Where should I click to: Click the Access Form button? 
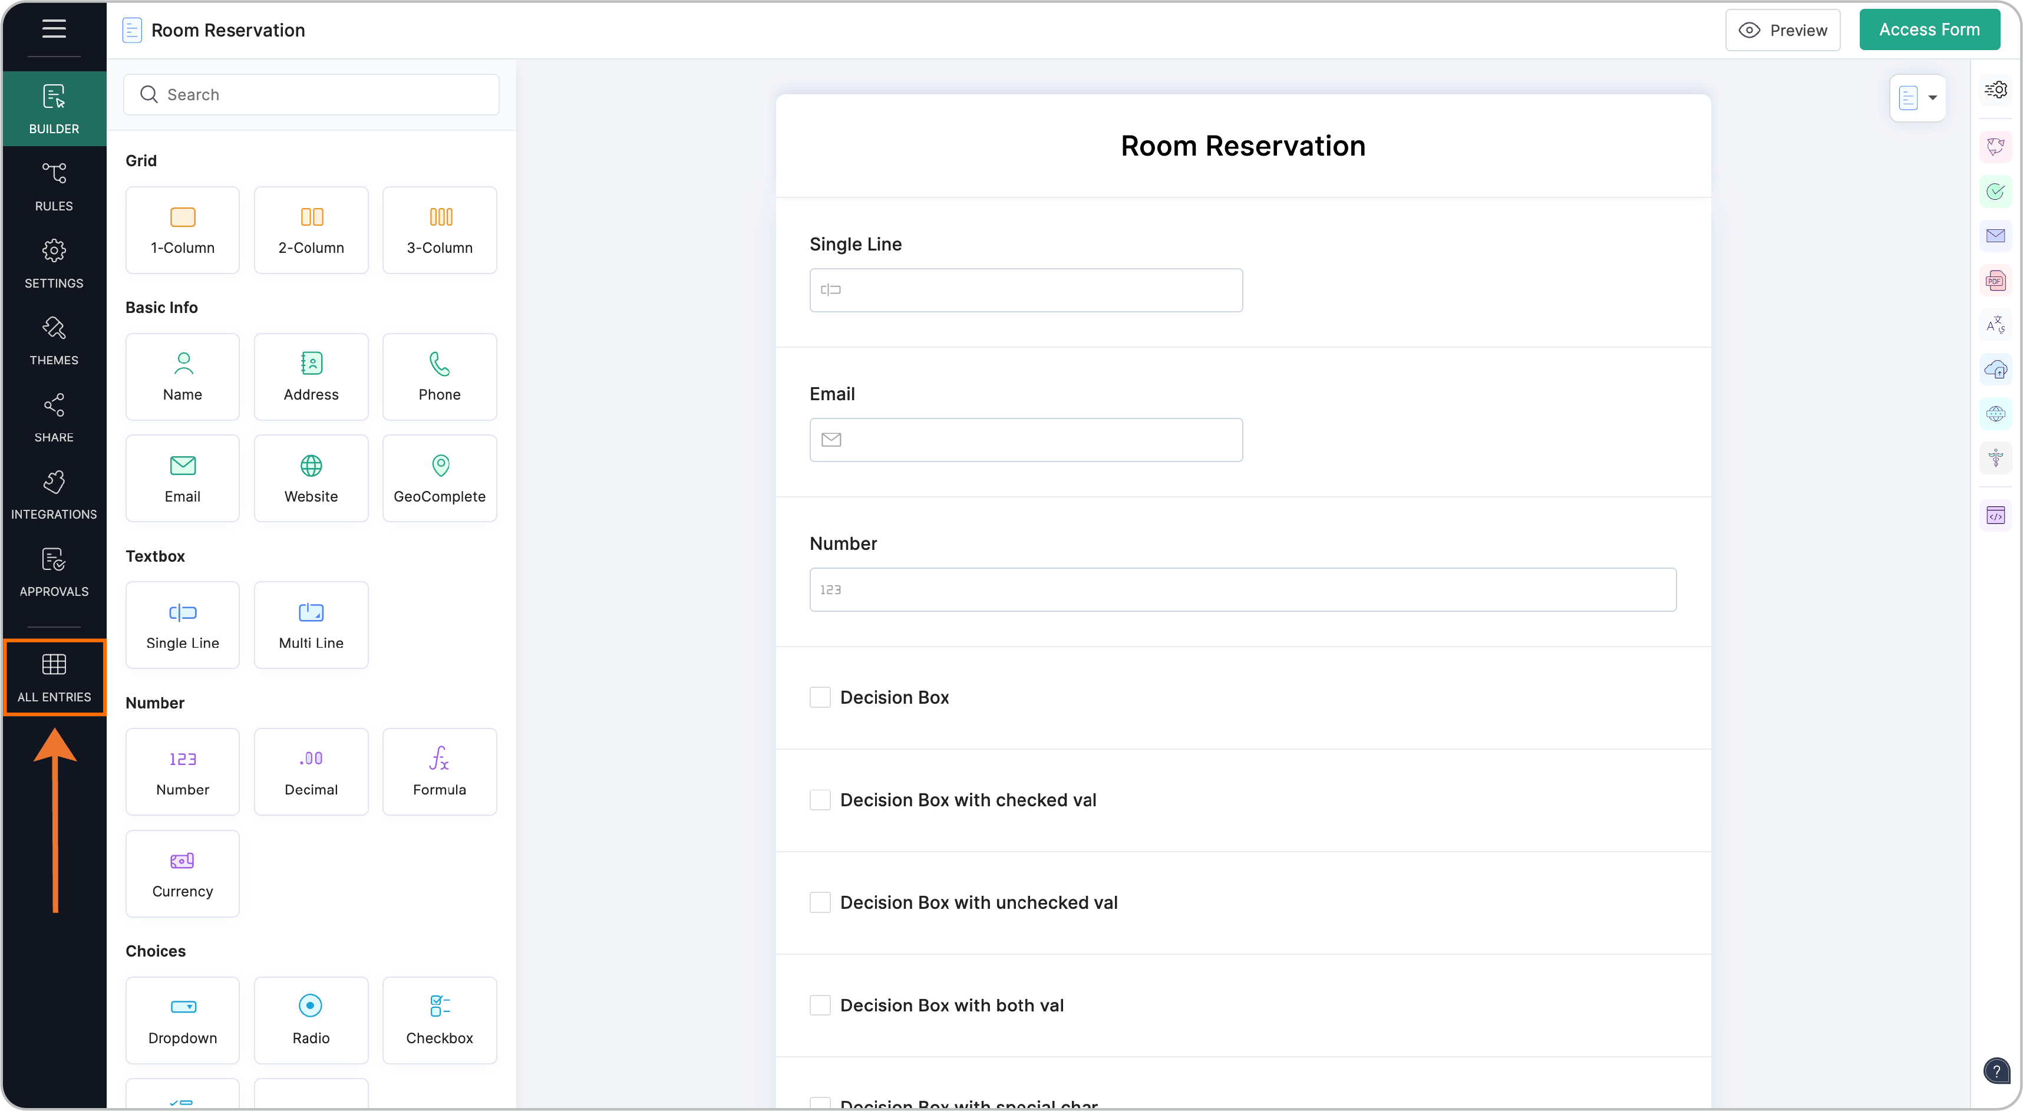point(1929,30)
